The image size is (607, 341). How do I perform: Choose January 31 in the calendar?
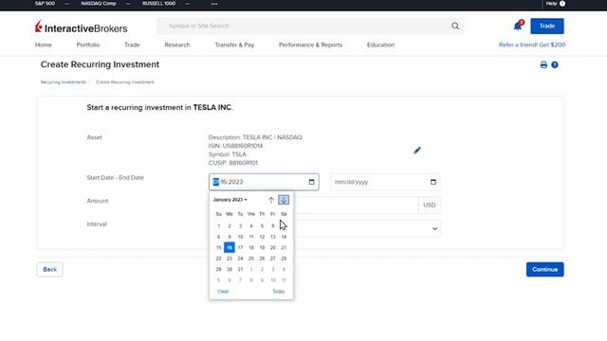(x=240, y=269)
